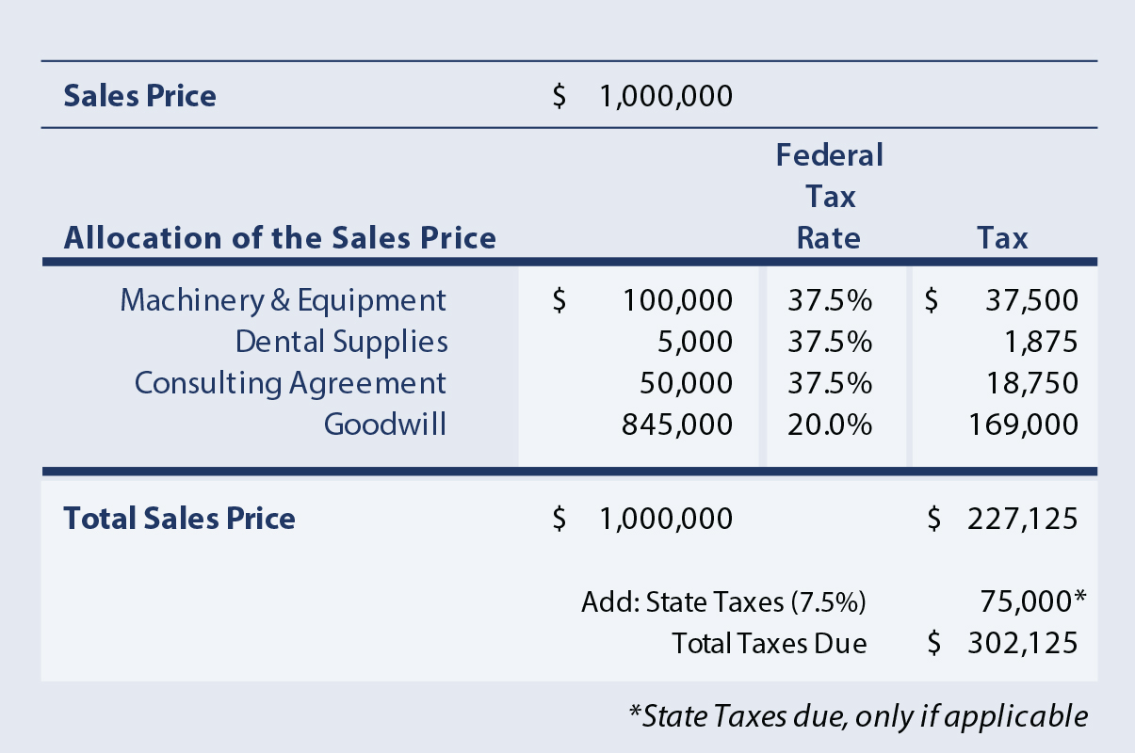Click the Add: State Taxes (7.5%) line
This screenshot has width=1135, height=753.
723,601
